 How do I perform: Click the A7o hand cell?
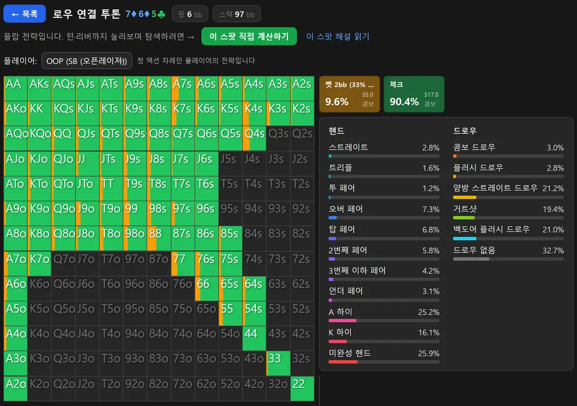point(15,263)
